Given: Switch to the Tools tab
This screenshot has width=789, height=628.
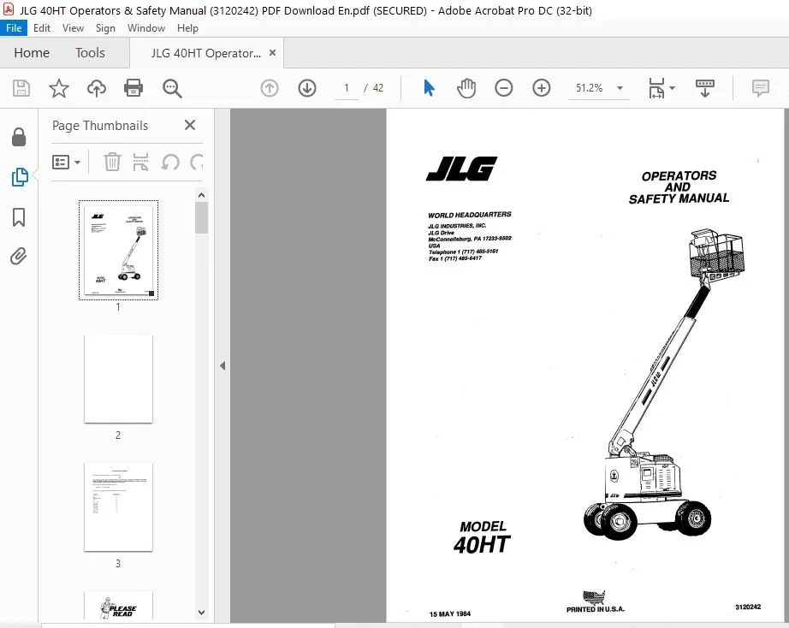Looking at the screenshot, I should coord(90,53).
